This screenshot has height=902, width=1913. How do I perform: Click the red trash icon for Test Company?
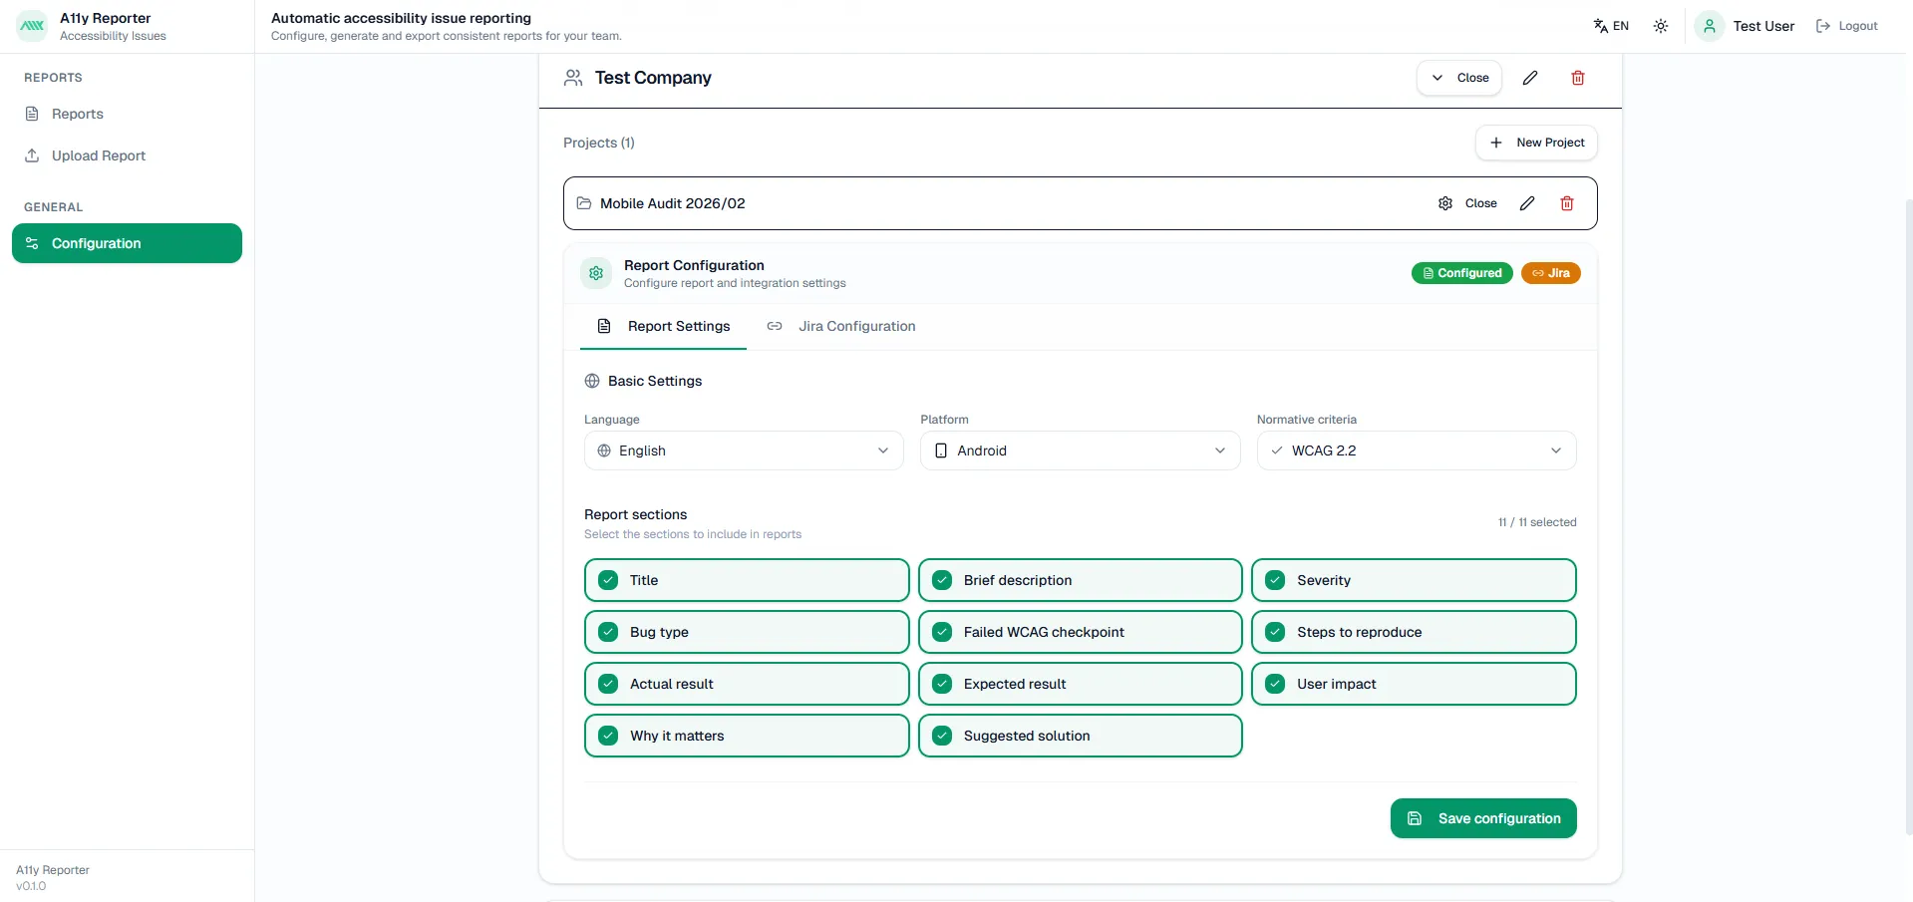pyautogui.click(x=1578, y=78)
